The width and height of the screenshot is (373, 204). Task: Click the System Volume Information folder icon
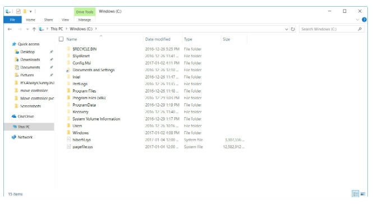[68, 119]
